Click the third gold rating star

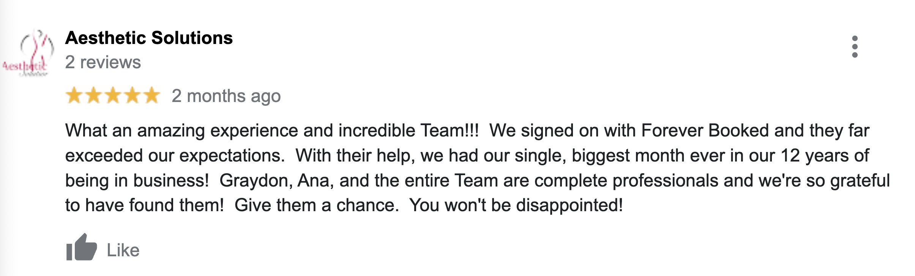(x=113, y=95)
